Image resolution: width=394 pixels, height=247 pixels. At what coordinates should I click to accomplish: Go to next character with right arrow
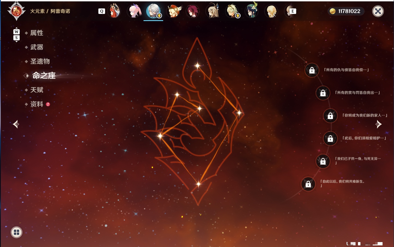378,124
